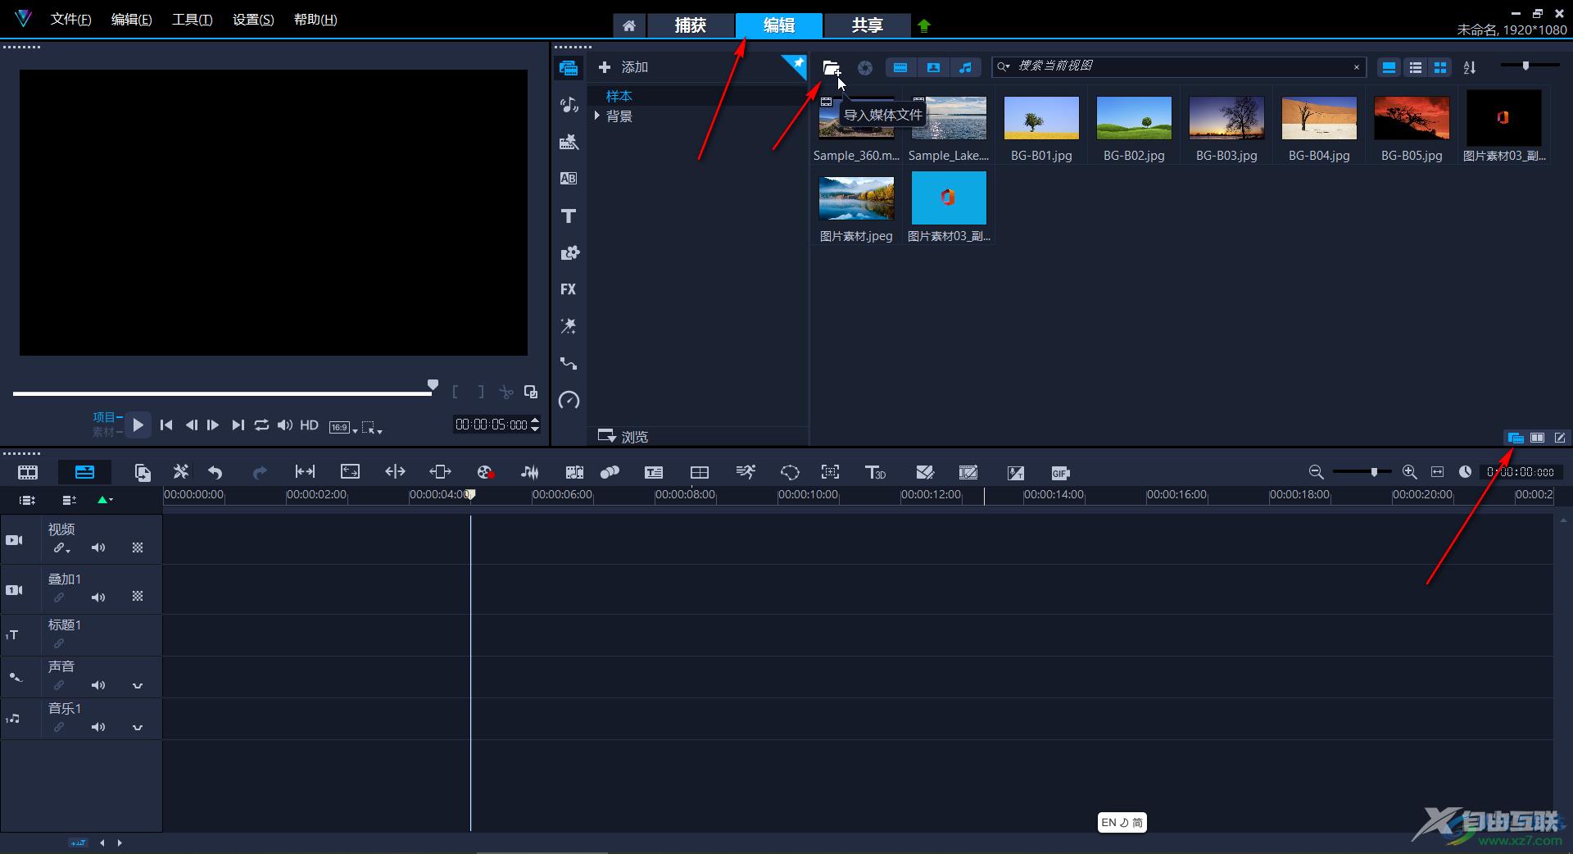This screenshot has width=1573, height=854.
Task: Open the Tracking path library icon
Action: pos(569,363)
